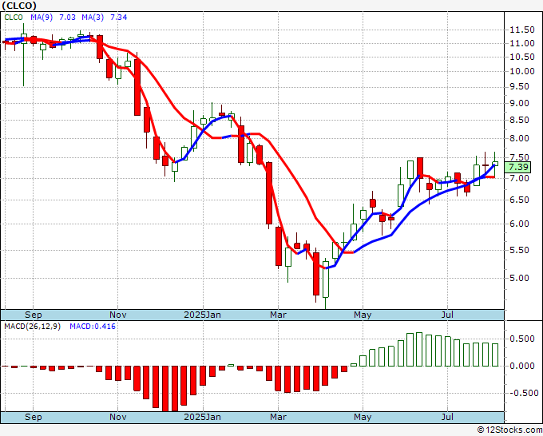
Task: Click Mar on the price chart time axis
Action: pos(278,315)
